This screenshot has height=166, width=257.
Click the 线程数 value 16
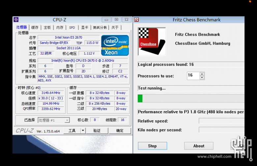(x=123, y=120)
